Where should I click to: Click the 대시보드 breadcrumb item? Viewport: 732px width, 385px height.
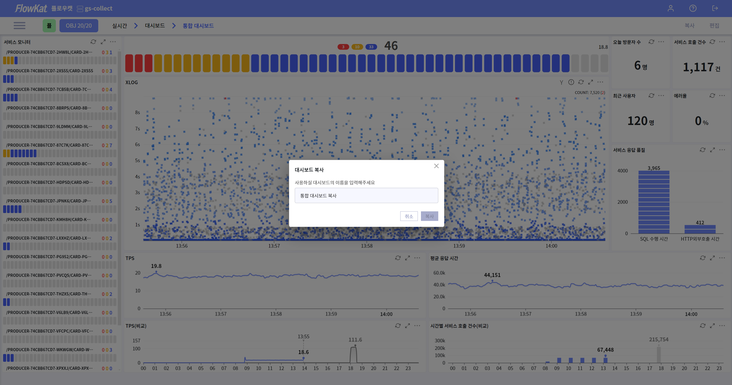(x=155, y=26)
